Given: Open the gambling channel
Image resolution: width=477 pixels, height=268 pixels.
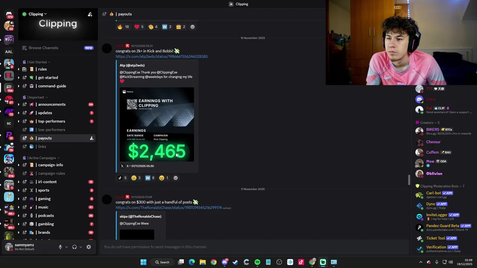Looking at the screenshot, I should coord(58,224).
